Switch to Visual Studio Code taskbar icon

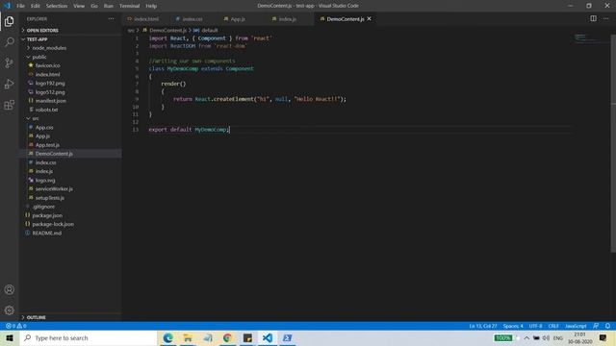268,337
